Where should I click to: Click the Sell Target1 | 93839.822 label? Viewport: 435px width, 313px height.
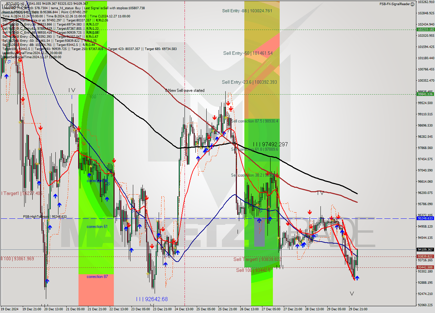pos(257,259)
